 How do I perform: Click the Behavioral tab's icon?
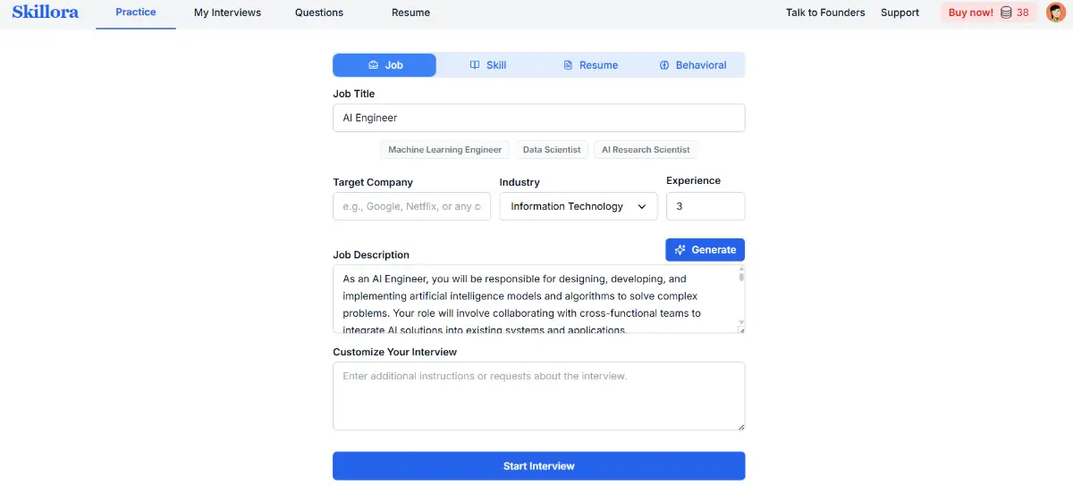[x=664, y=65]
